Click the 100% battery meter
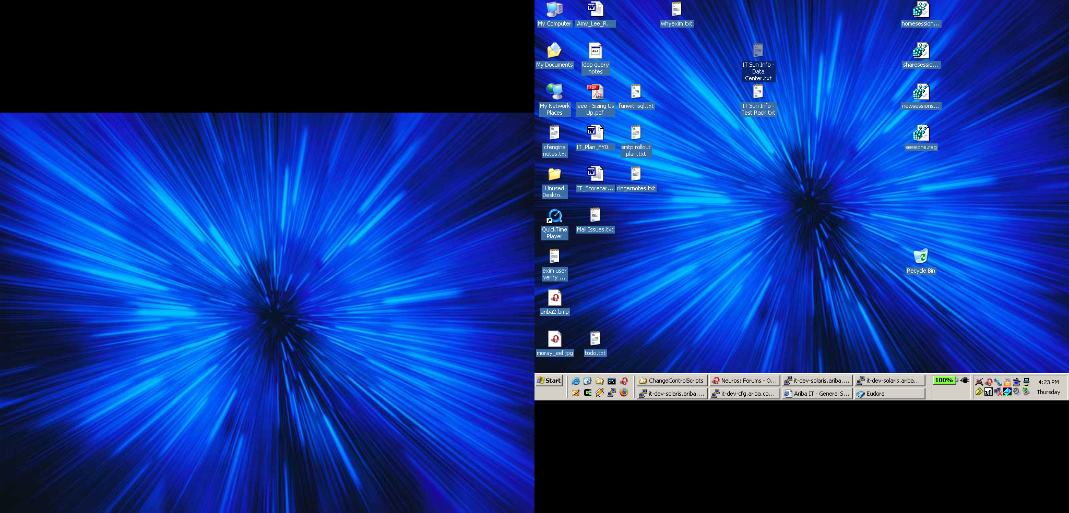The image size is (1069, 513). (944, 380)
